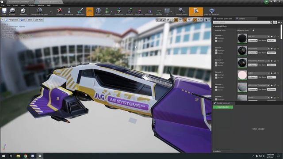Open Element 1 material name dropdown
This screenshot has height=159, width=283.
pyautogui.click(x=259, y=49)
